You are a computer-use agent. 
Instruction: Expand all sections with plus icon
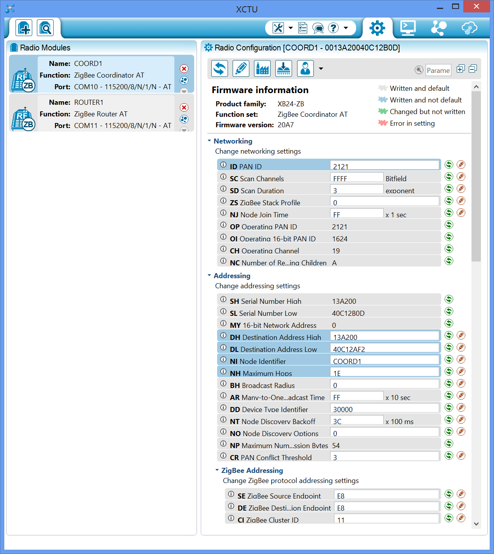461,69
